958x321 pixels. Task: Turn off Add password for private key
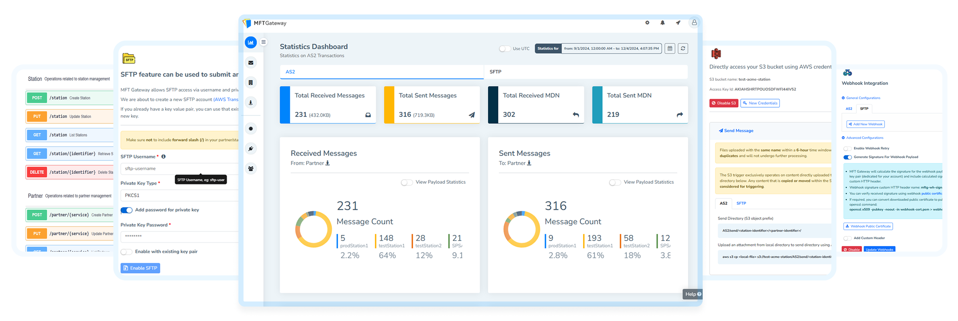(x=126, y=210)
